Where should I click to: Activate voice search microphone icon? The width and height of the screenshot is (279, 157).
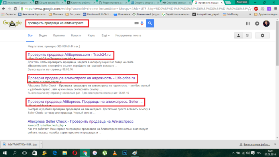click(x=142, y=23)
